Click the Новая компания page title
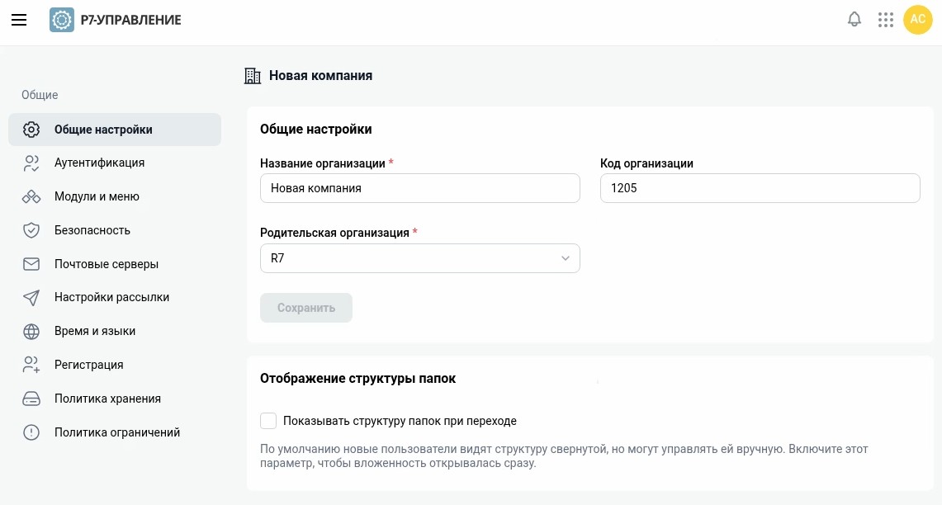This screenshot has width=942, height=505. pos(321,76)
